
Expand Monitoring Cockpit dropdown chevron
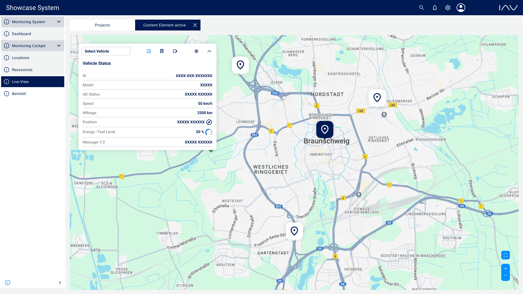click(x=59, y=46)
